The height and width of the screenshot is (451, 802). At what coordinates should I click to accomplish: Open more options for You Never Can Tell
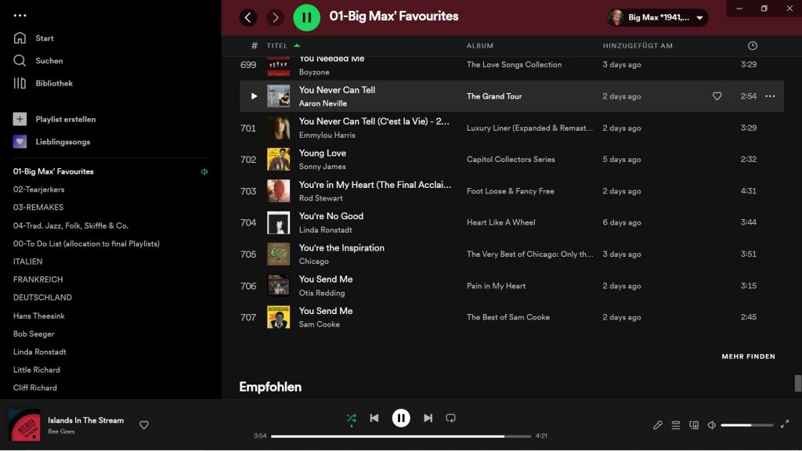pyautogui.click(x=770, y=96)
